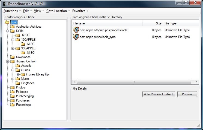Click the 100APPLE folder icon
Screen dimensions: 203x130
click(x=18, y=40)
